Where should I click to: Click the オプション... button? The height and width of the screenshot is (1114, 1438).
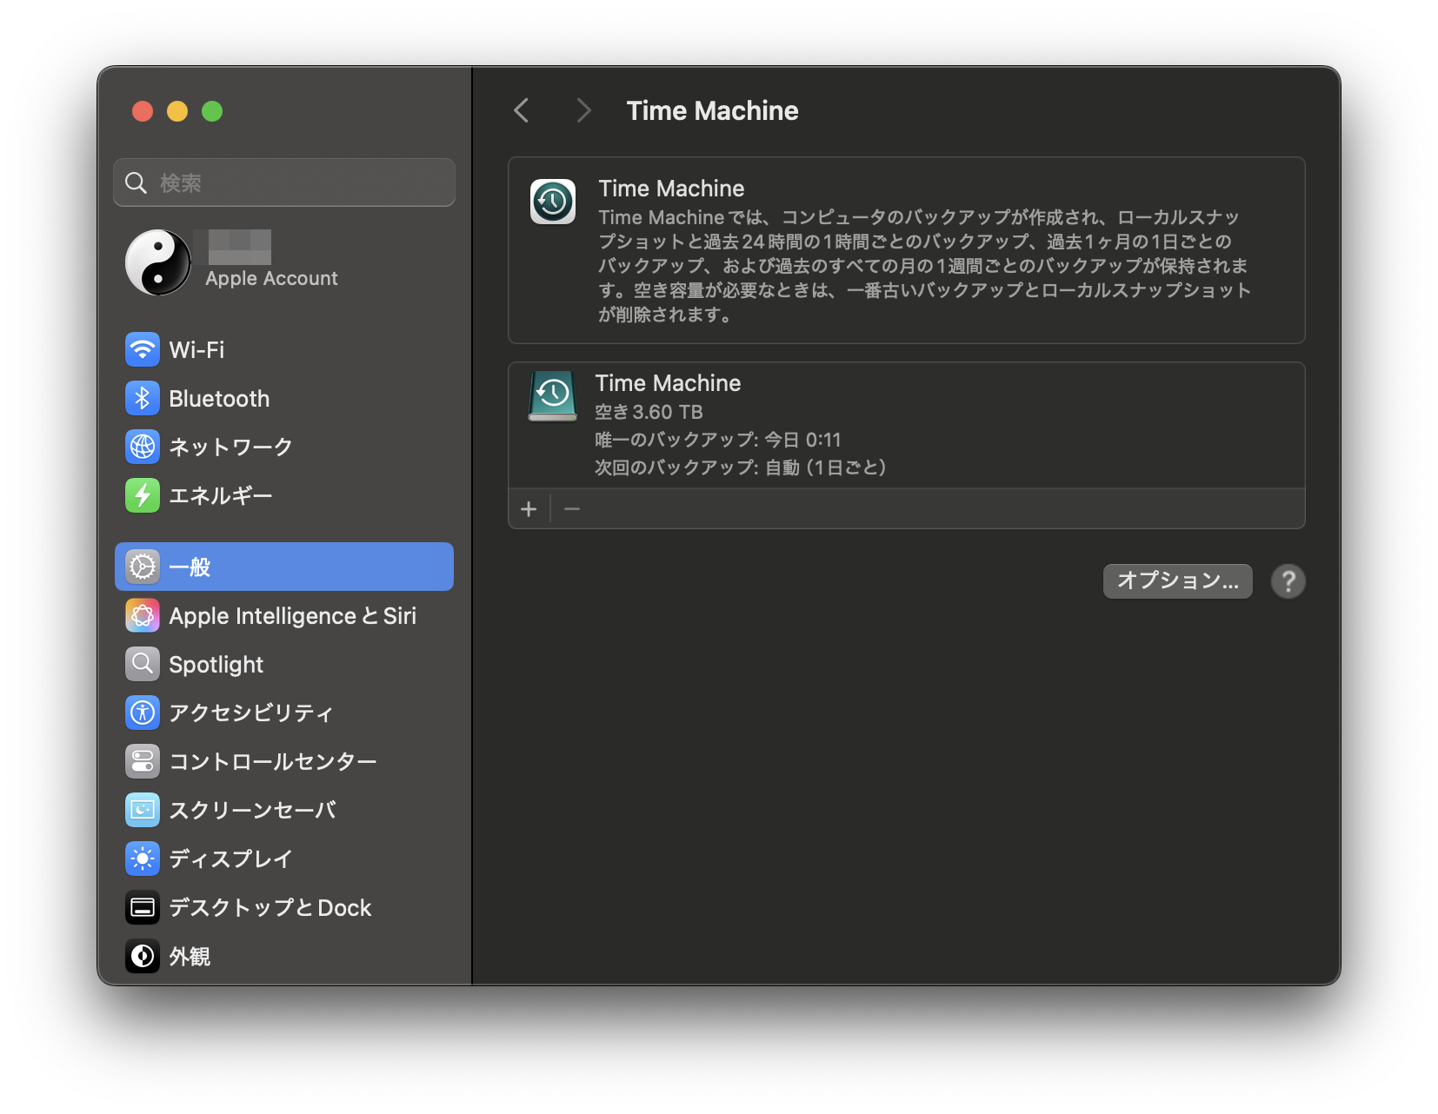pos(1177,581)
